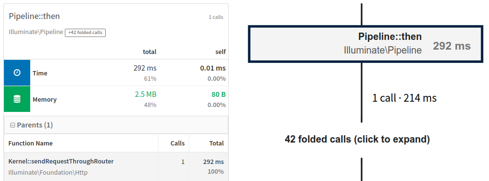Collapse the Parents (1) section
Image resolution: width=489 pixels, height=181 pixels.
tap(116, 125)
